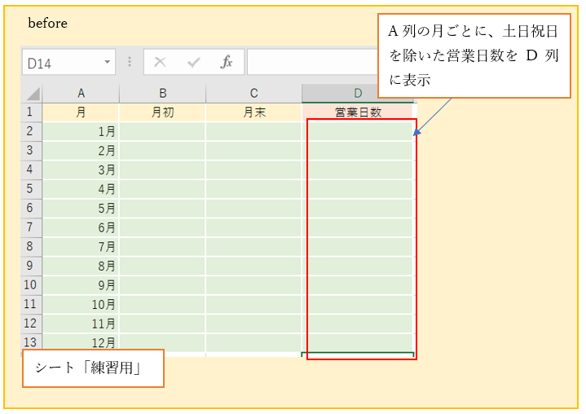Screen dimensions: 586x414
Task: Click the Select All corner triangle
Action: (x=32, y=94)
